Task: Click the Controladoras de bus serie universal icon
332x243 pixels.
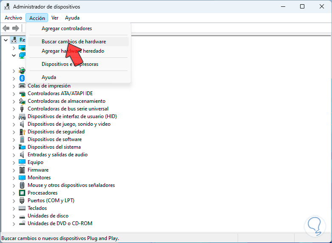Action: tap(22, 109)
